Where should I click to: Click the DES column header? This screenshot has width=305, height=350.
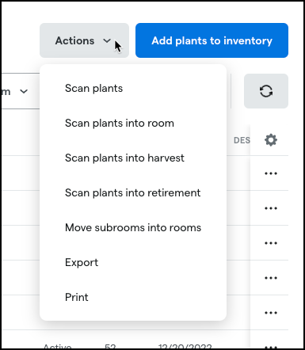click(242, 140)
